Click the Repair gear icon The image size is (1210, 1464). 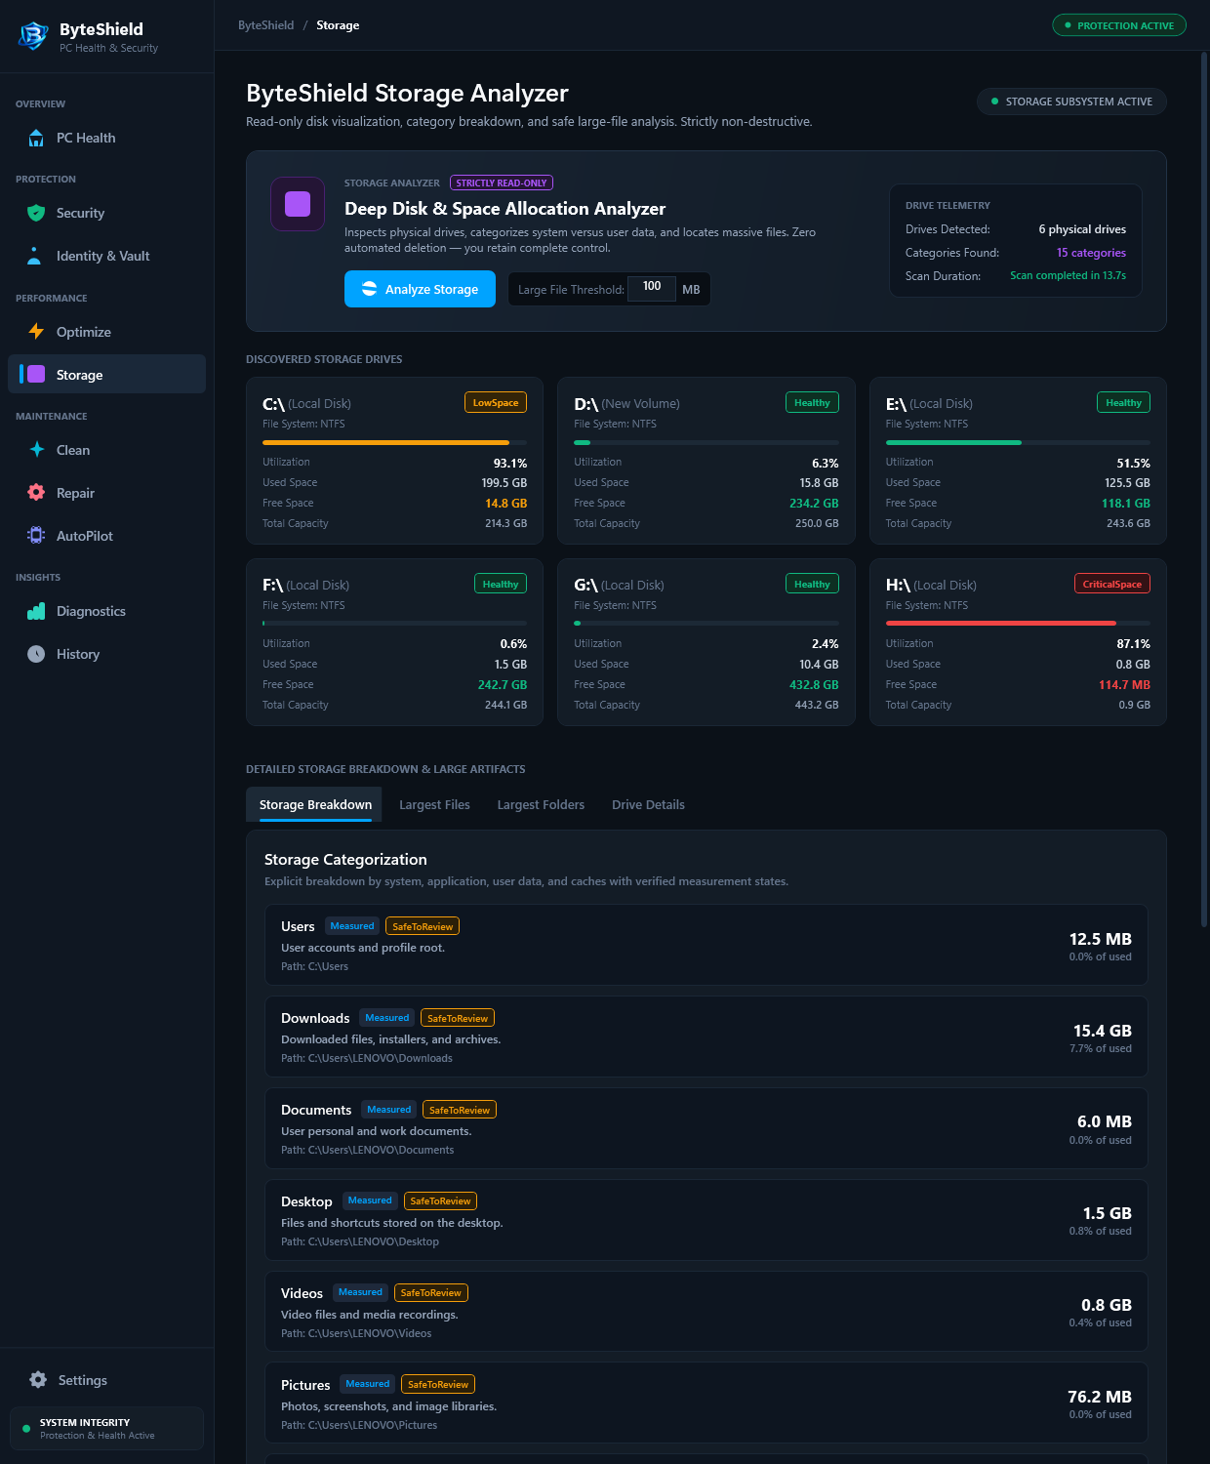point(36,493)
